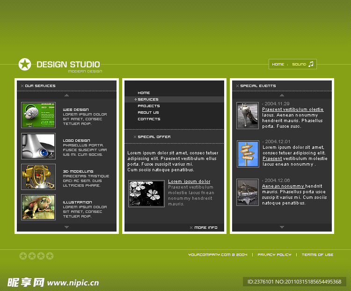Open the Web Design service thumbnail
351x291 pixels.
[38, 115]
